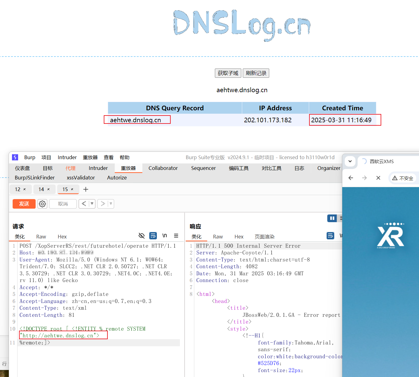Open the xssValidator extension tab
Viewport: 419px width, 377px height.
coord(81,178)
